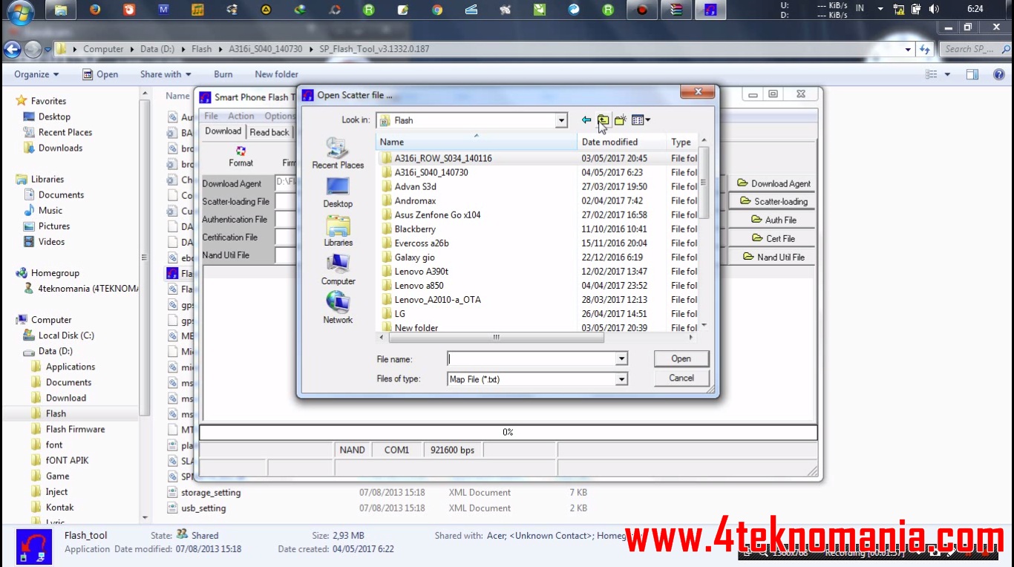
Task: Select Libraries in dialog places bar
Action: coord(338,232)
